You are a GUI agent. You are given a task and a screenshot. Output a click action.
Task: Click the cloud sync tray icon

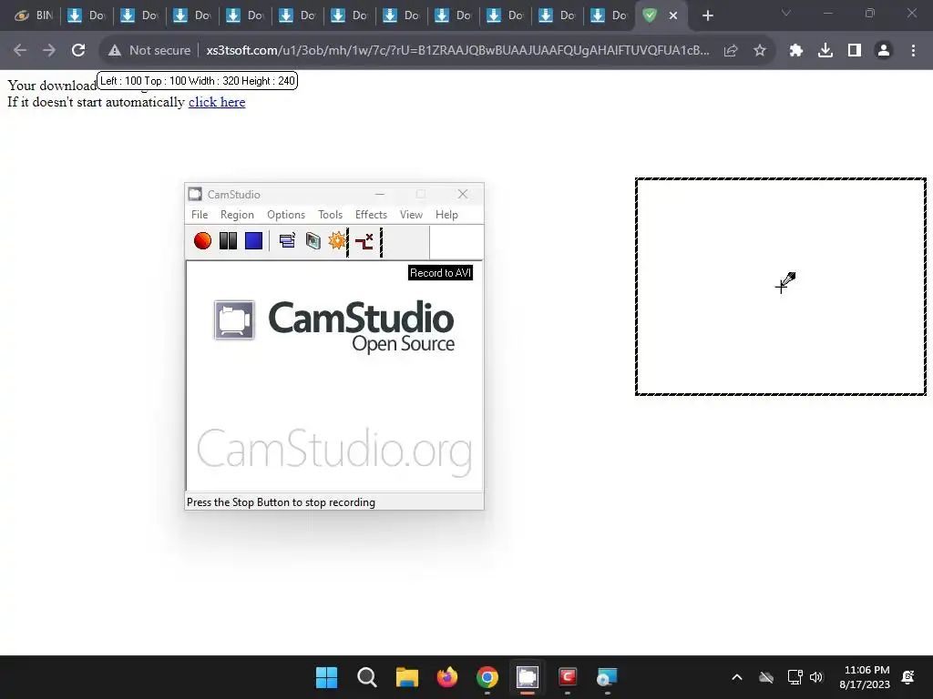point(766,677)
